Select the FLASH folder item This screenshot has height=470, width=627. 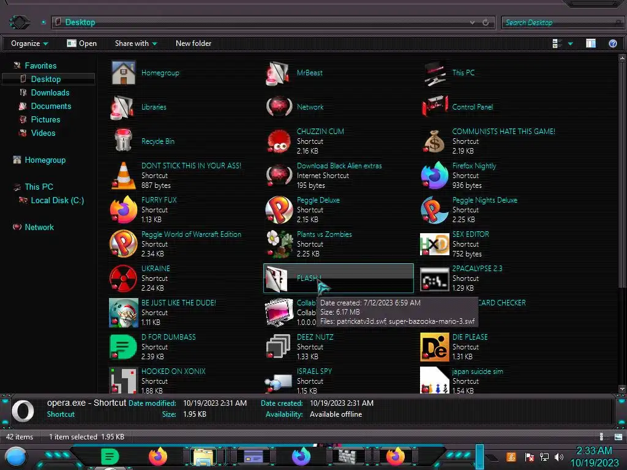[338, 278]
